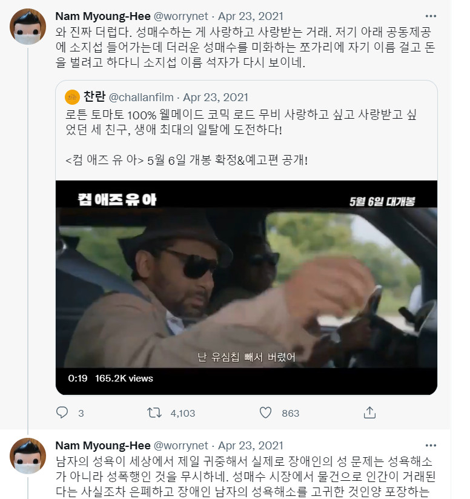This screenshot has width=470, height=499.
Task: Click the 863 likes count
Action: point(291,413)
